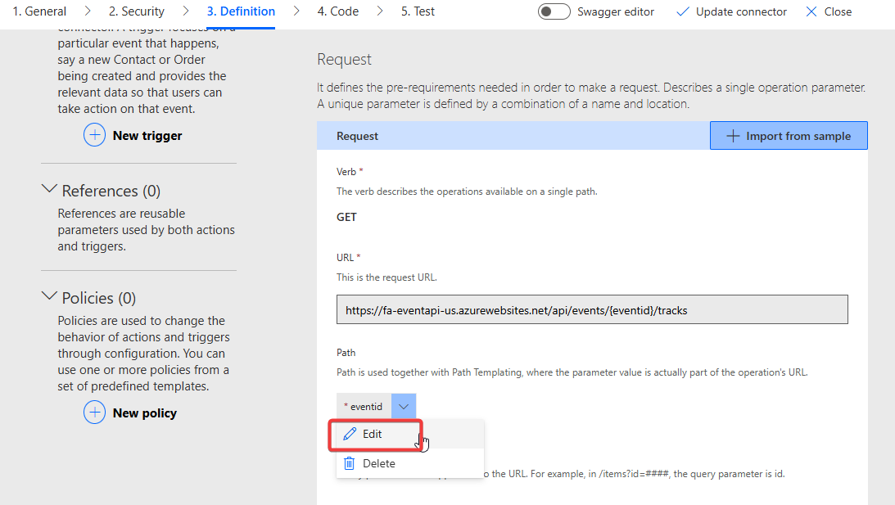
Task: Switch to the 4. Code tab
Action: (x=337, y=11)
